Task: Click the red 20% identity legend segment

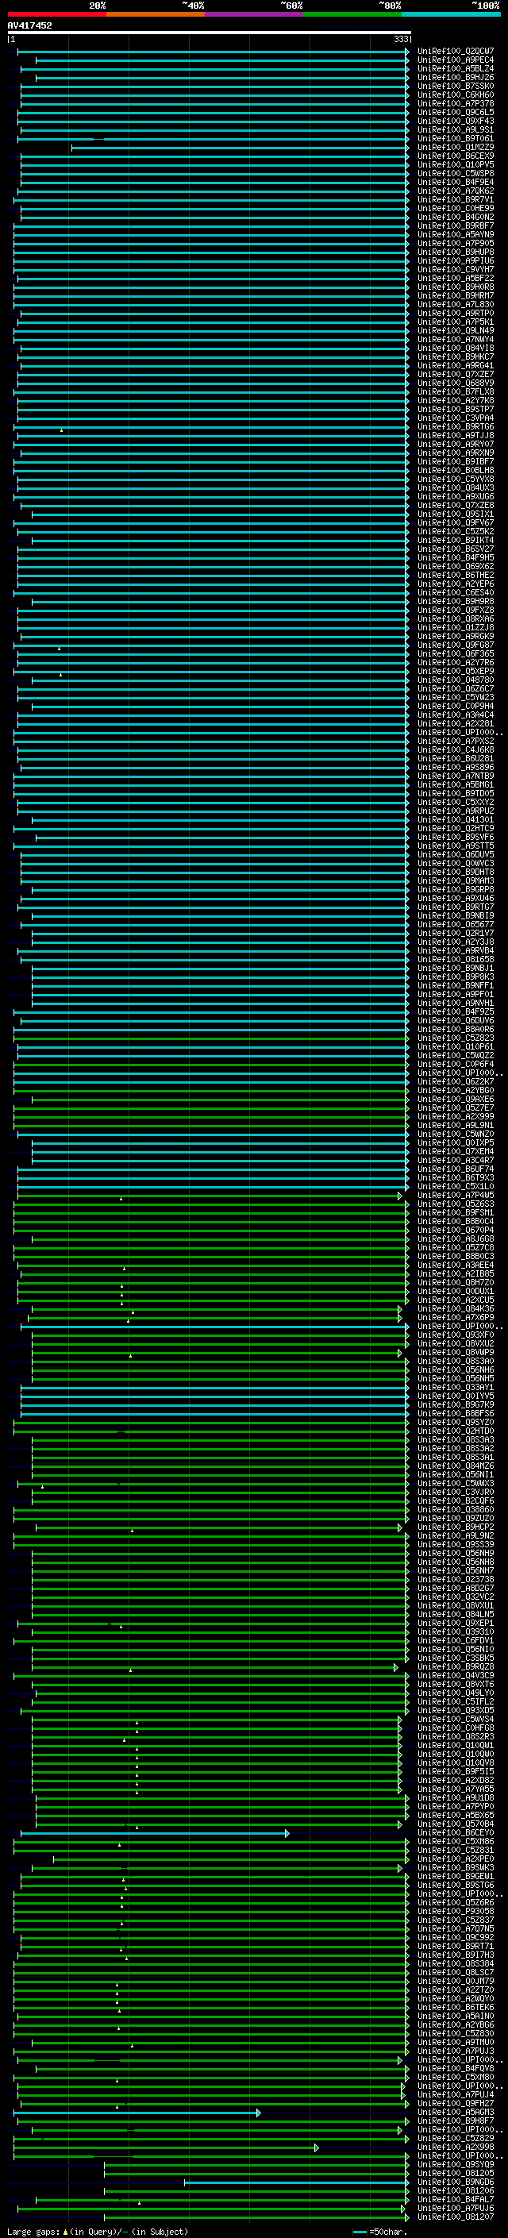Action: coord(56,14)
